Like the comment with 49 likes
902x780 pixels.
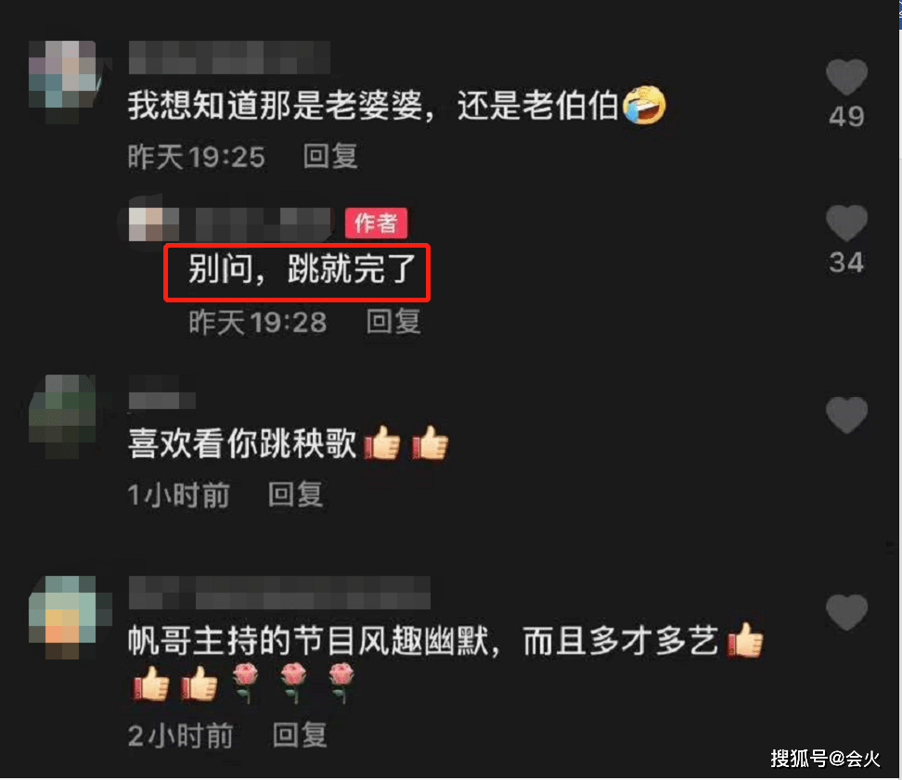pyautogui.click(x=846, y=77)
